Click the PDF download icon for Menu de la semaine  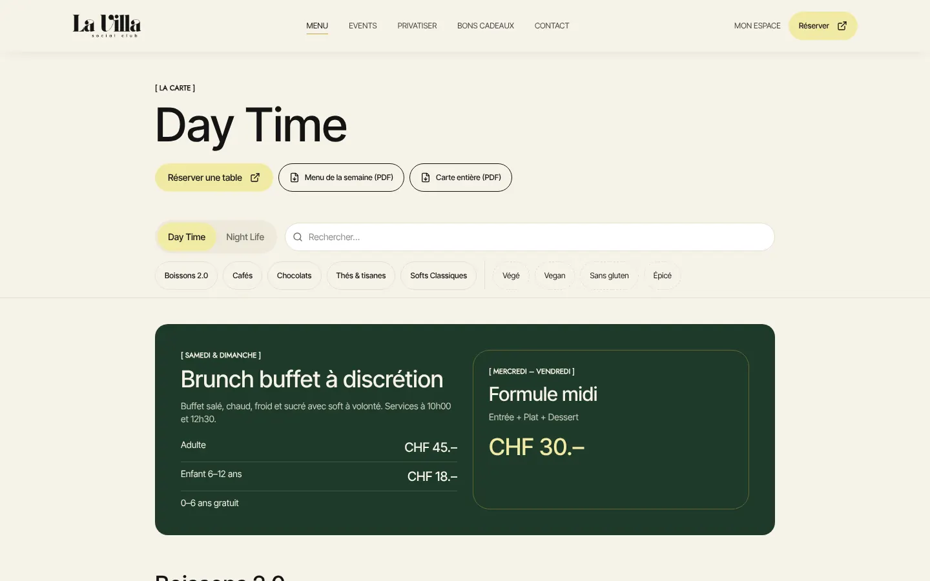[294, 178]
